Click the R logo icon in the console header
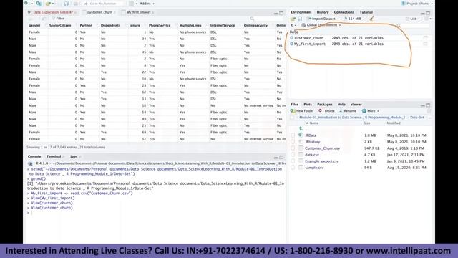 point(30,163)
